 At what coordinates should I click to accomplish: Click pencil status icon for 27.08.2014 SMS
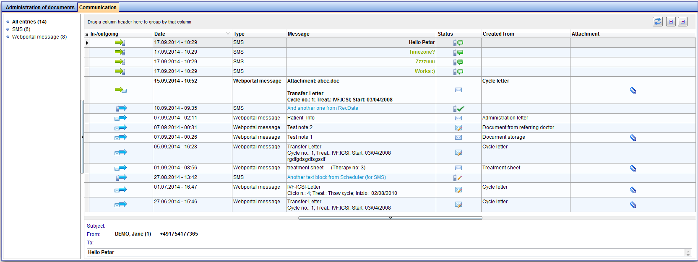coord(458,178)
